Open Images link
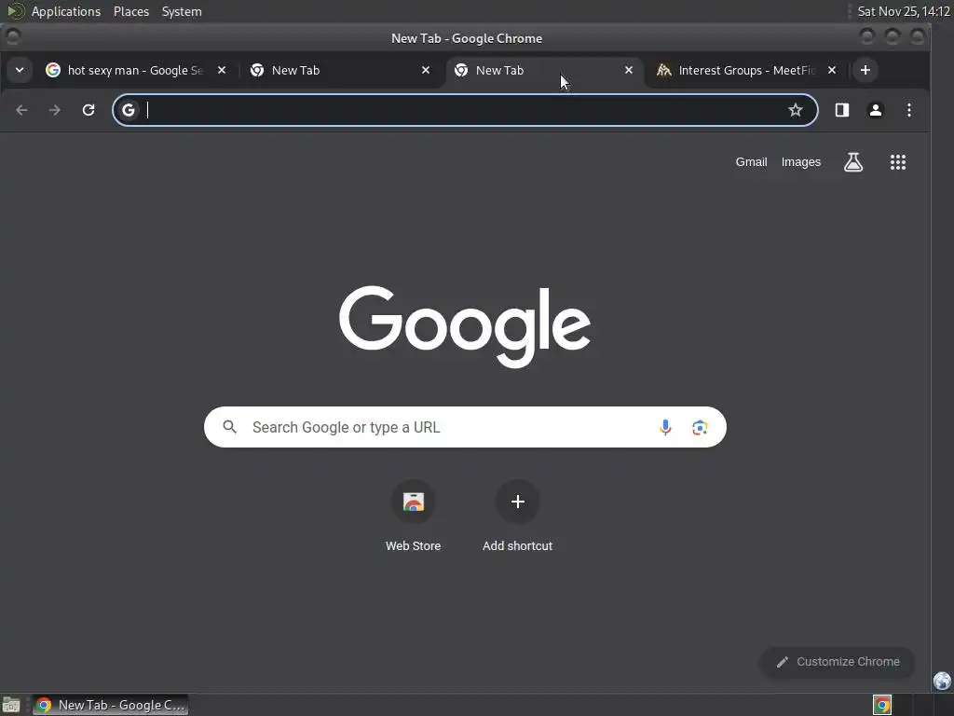This screenshot has width=954, height=716. (800, 162)
